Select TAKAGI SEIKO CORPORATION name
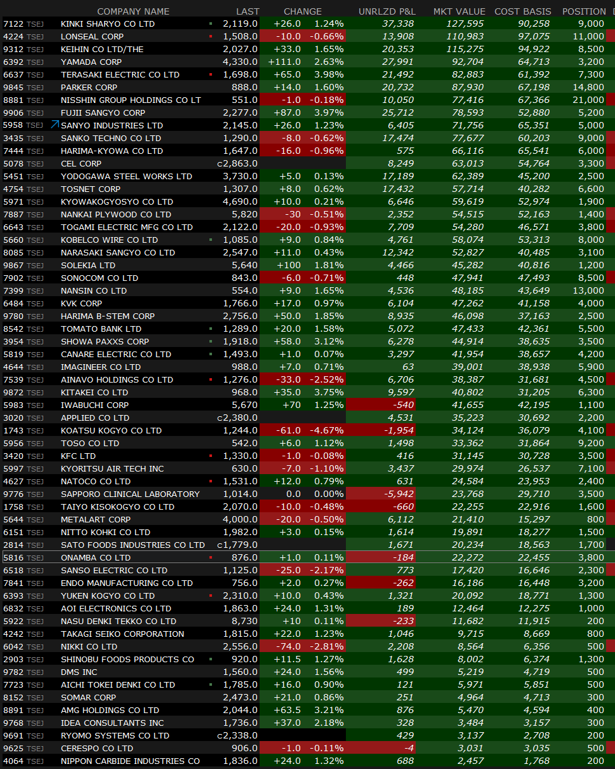The width and height of the screenshot is (615, 769). [x=122, y=634]
